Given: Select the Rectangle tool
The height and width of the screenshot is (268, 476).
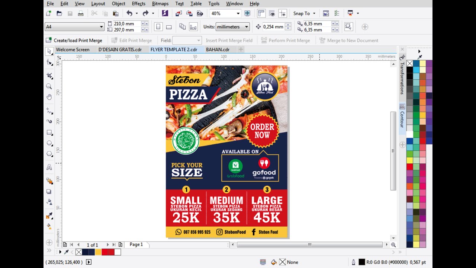Looking at the screenshot, I should pos(49,132).
